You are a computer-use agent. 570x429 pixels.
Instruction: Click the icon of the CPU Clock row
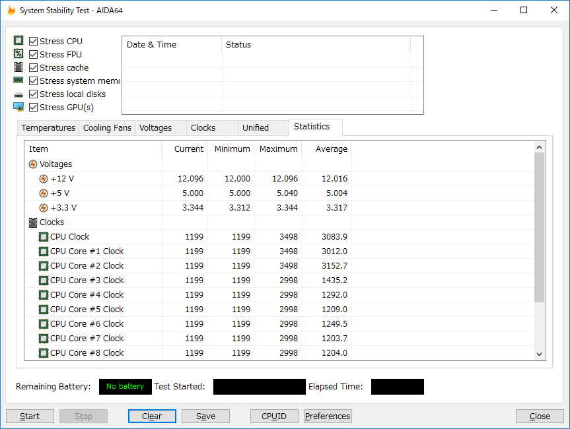click(x=44, y=237)
